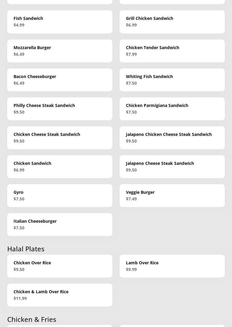Select Jalapeno Chicken Cheese Steak Sandwich

click(172, 138)
